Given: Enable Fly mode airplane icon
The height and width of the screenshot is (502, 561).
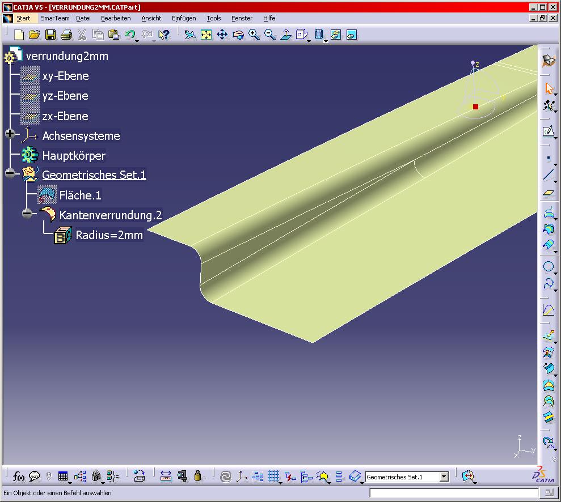Looking at the screenshot, I should (191, 35).
